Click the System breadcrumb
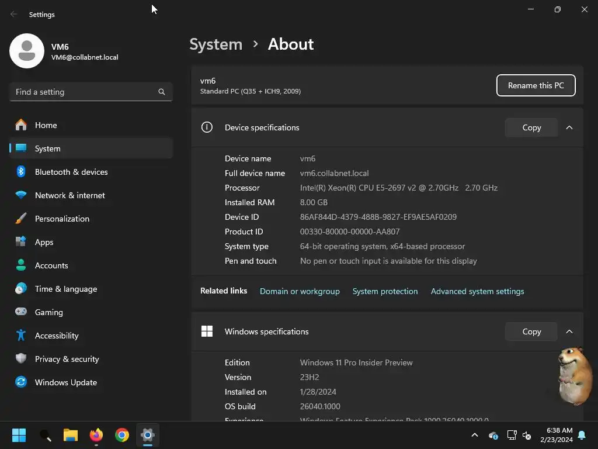This screenshot has height=449, width=598. (216, 44)
